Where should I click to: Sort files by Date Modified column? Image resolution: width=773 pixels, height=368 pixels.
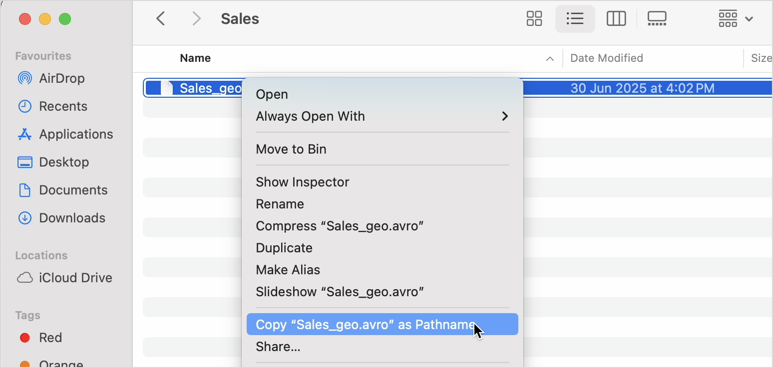606,58
